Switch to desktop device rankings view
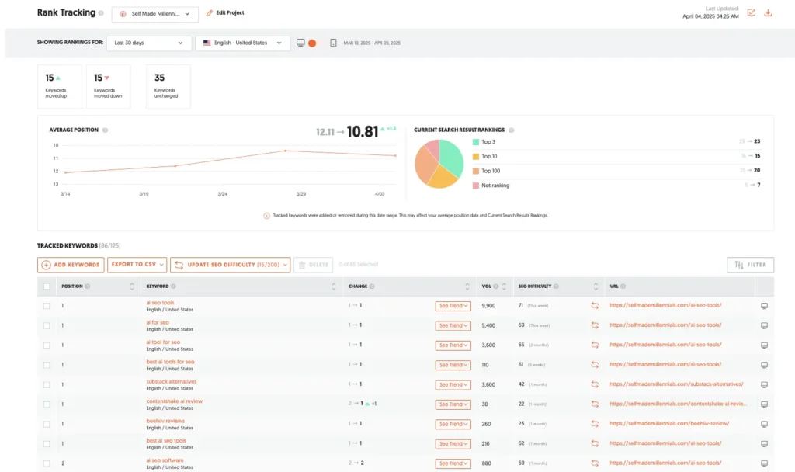This screenshot has height=472, width=795. point(300,43)
